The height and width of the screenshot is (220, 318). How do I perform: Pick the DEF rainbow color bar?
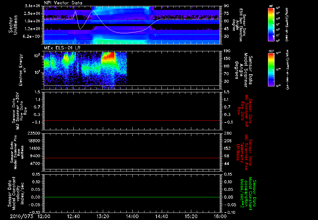271,70
